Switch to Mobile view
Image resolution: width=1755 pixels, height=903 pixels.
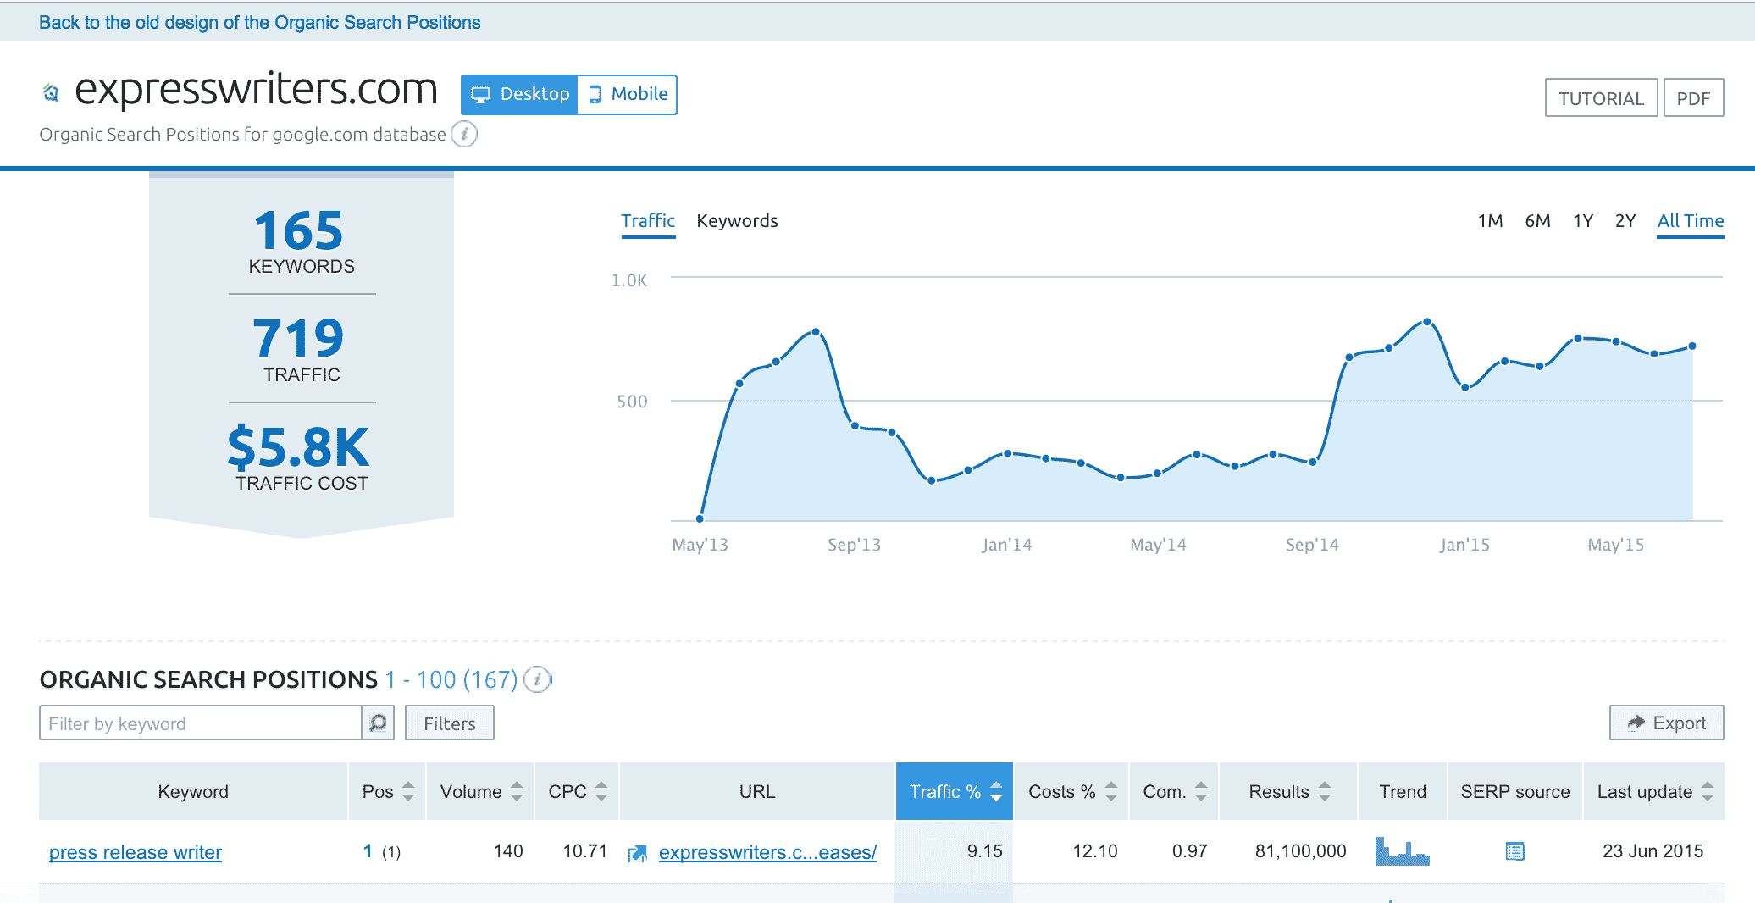click(x=628, y=94)
